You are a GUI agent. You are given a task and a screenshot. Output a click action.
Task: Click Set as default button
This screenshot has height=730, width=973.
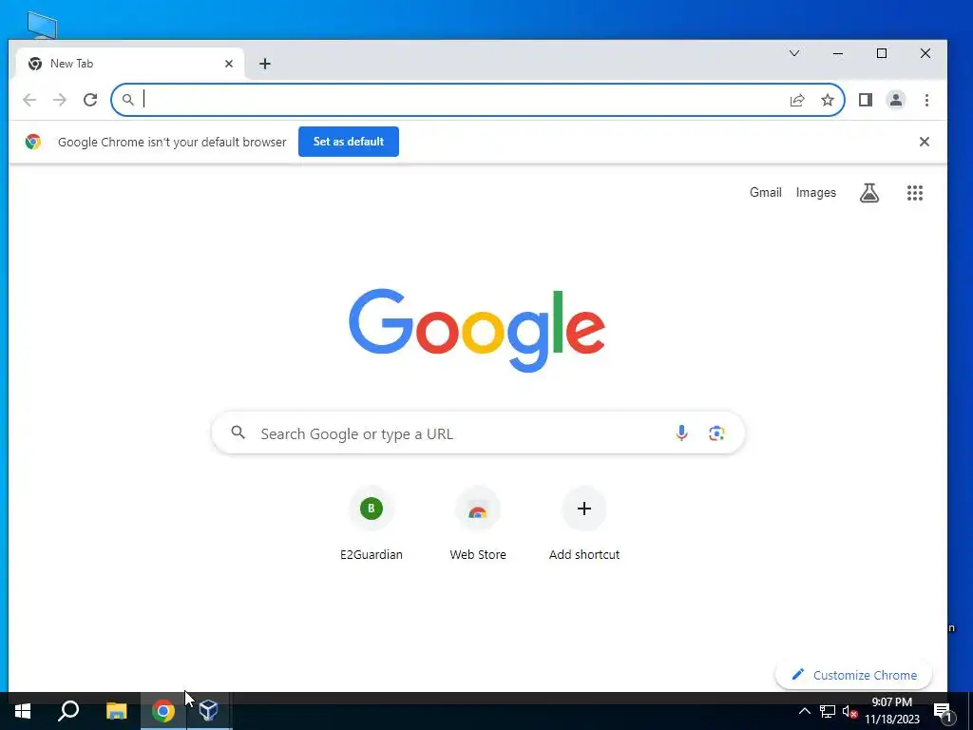tap(348, 142)
